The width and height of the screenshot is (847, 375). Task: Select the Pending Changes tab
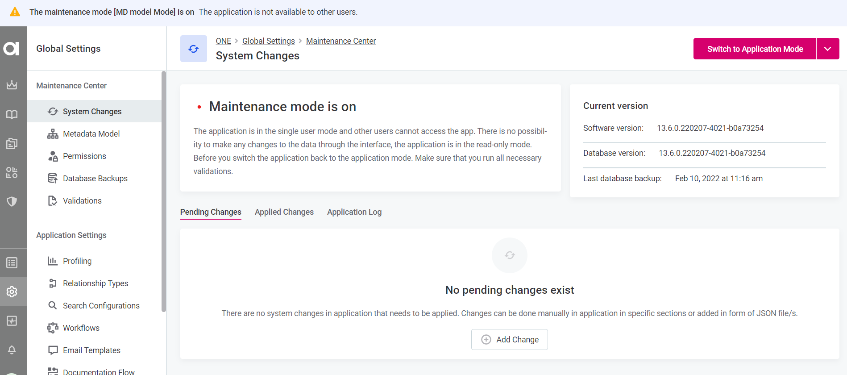tap(211, 212)
